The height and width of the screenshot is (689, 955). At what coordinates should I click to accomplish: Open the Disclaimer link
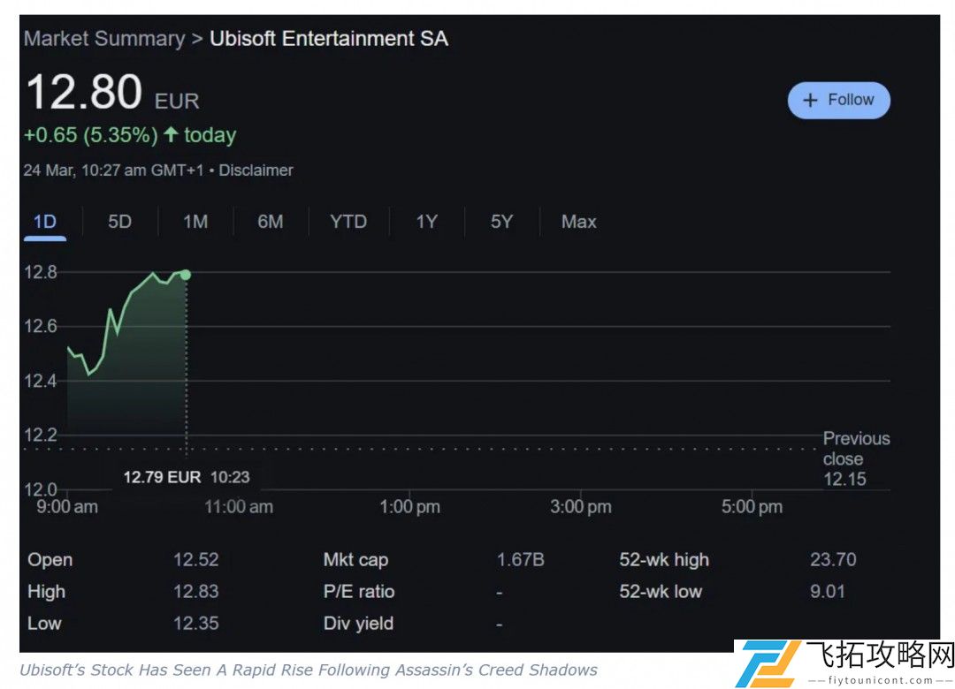(x=256, y=170)
